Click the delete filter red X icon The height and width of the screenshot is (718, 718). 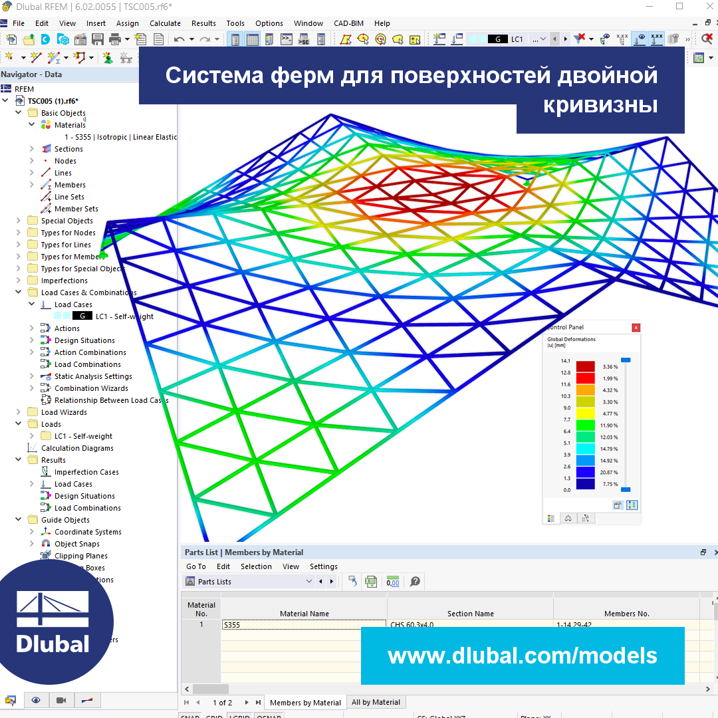coord(580,39)
